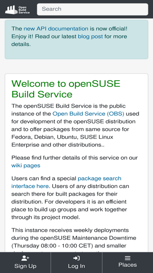Visit the wiki pages link

(26, 165)
